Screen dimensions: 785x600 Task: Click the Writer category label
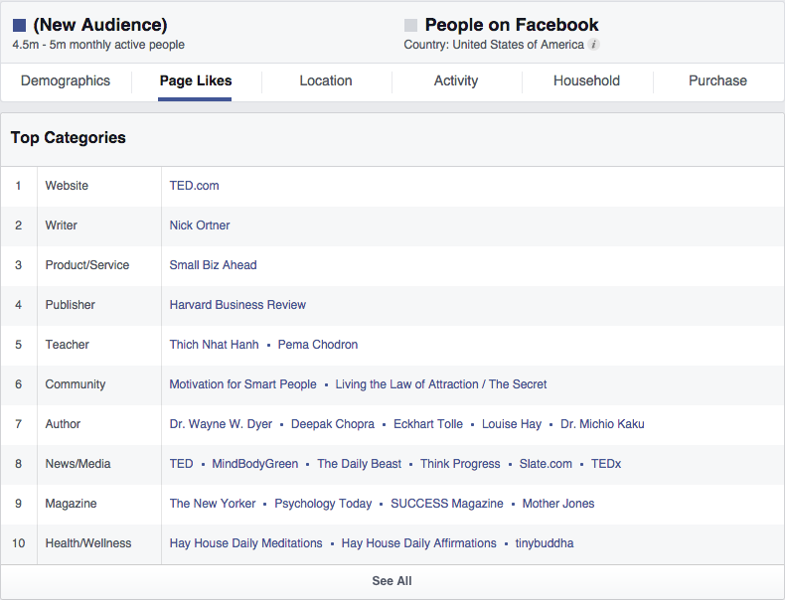click(61, 225)
